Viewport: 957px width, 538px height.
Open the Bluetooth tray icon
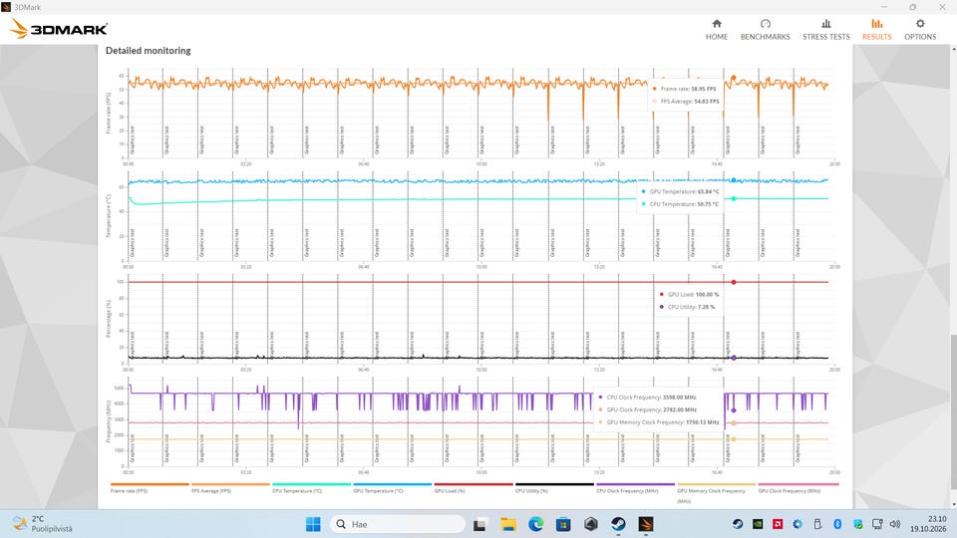(x=838, y=524)
